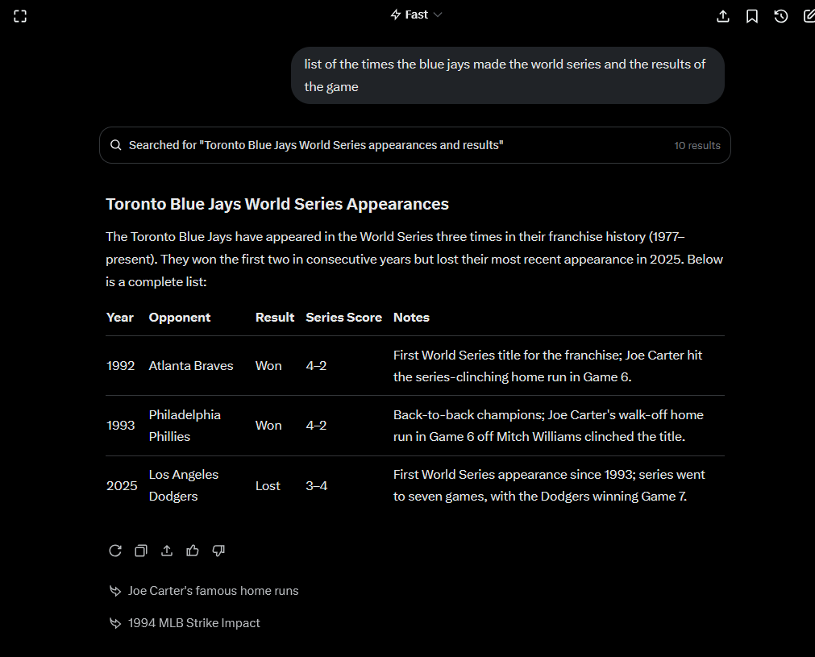Click the 4–2 score in the Braves row
The image size is (815, 657).
316,366
